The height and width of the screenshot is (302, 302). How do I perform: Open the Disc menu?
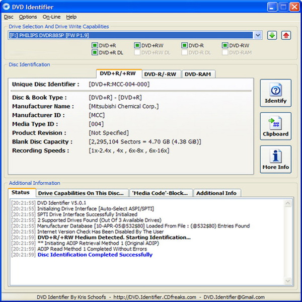point(9,17)
